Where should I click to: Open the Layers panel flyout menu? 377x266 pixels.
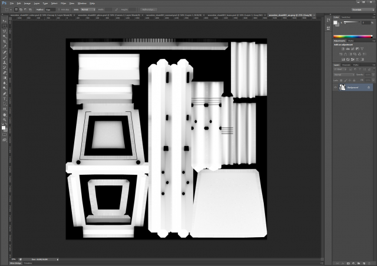coord(374,65)
